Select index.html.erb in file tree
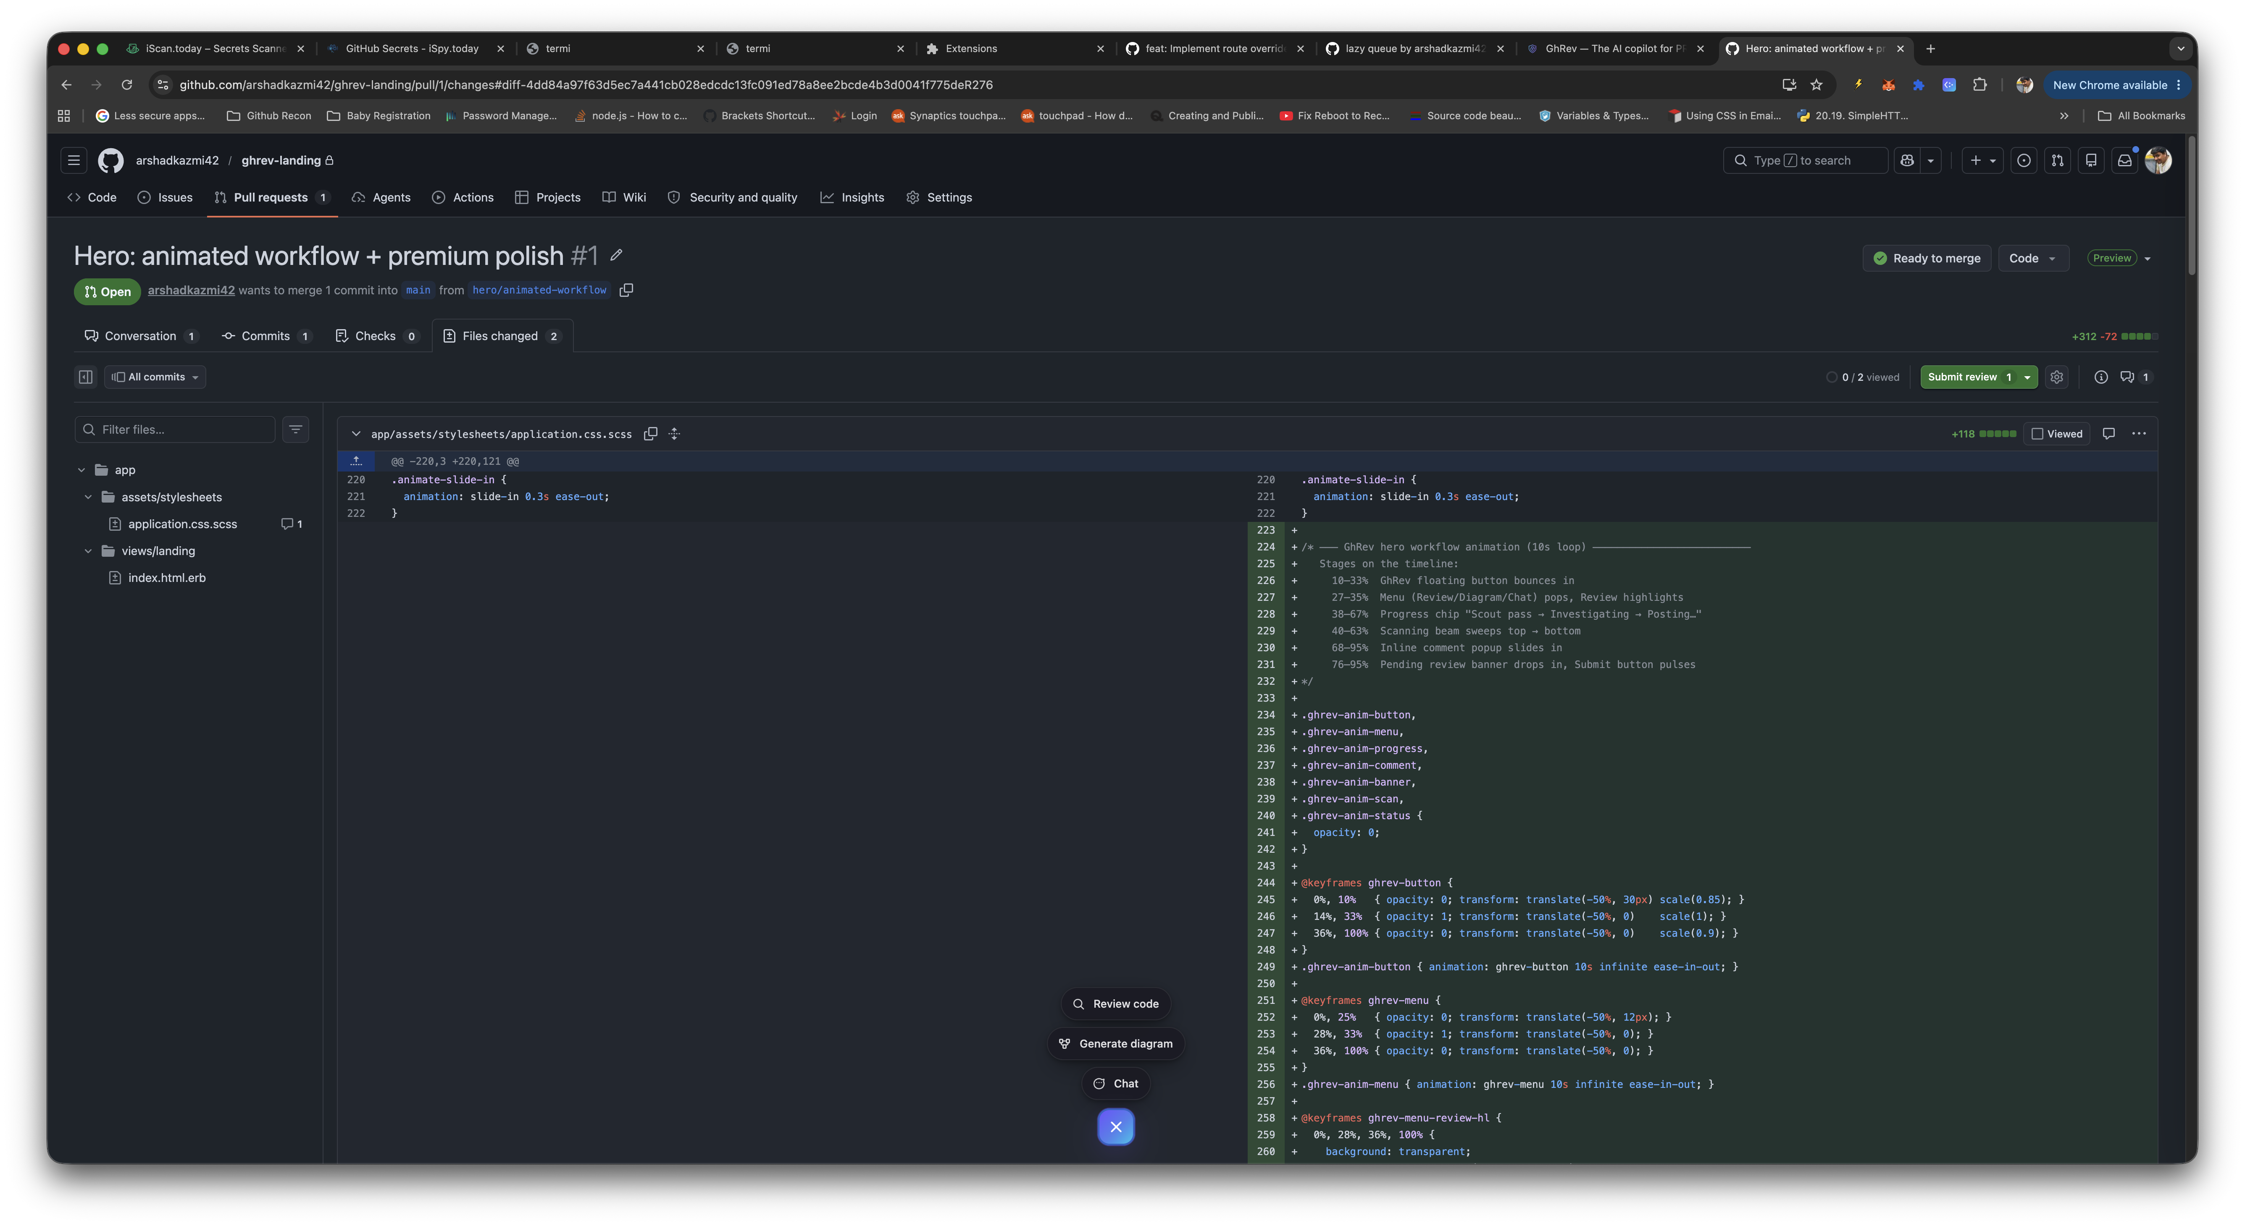 coord(166,577)
